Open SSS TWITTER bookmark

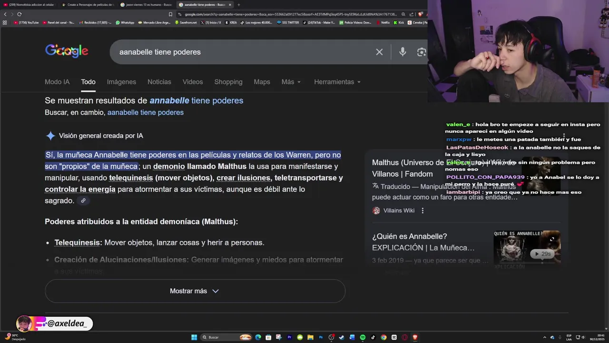click(288, 22)
